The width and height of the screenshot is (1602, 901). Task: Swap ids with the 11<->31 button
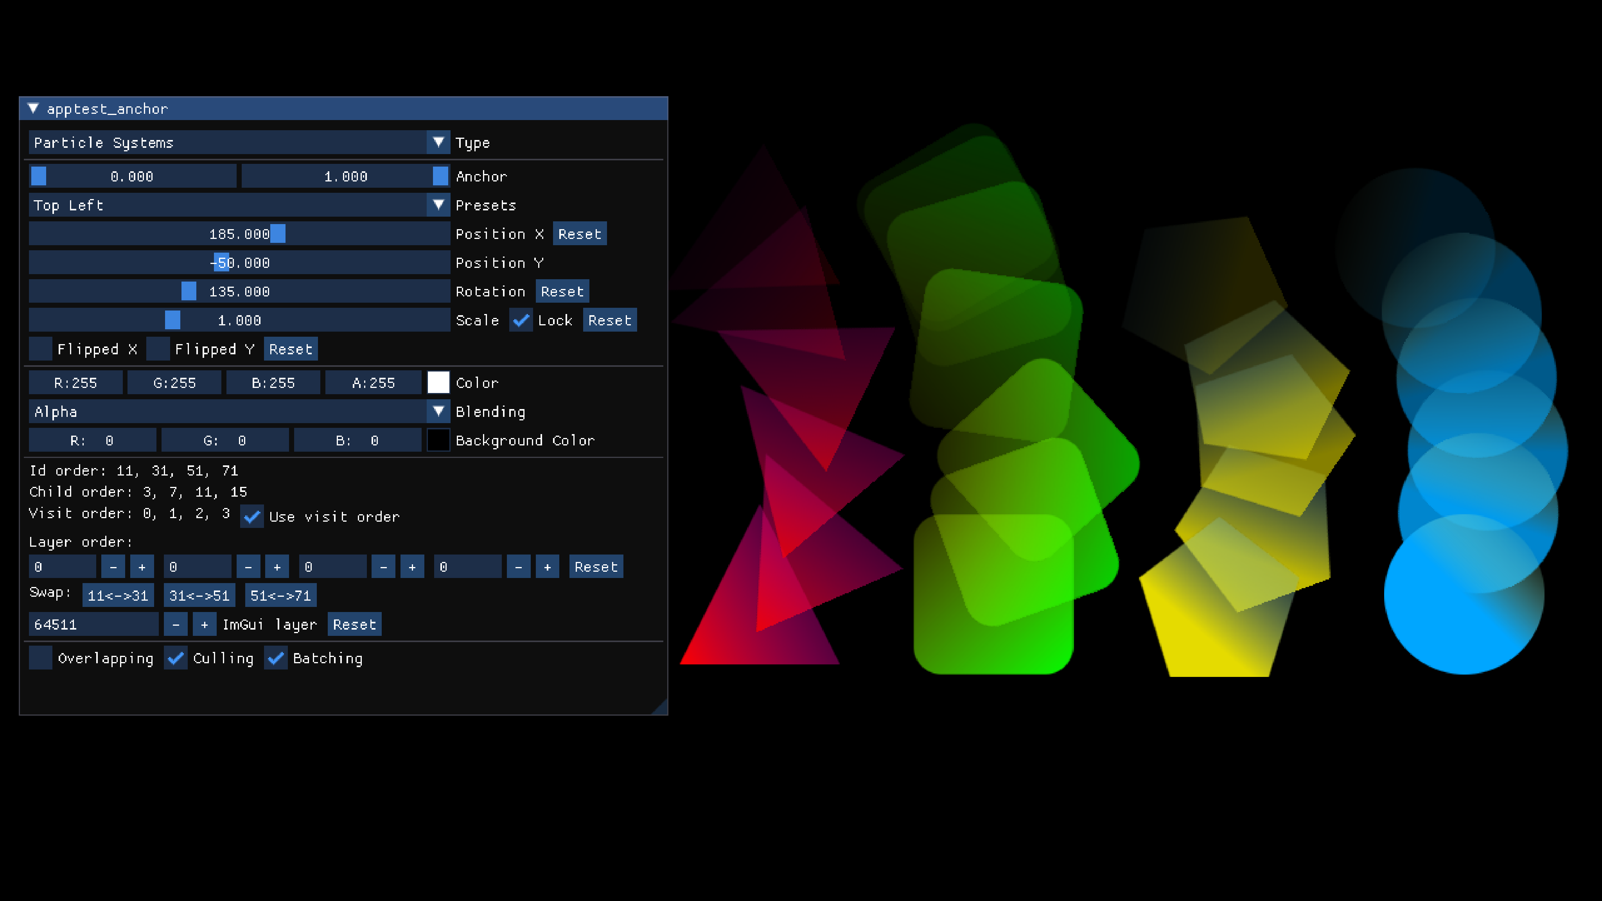pos(118,595)
